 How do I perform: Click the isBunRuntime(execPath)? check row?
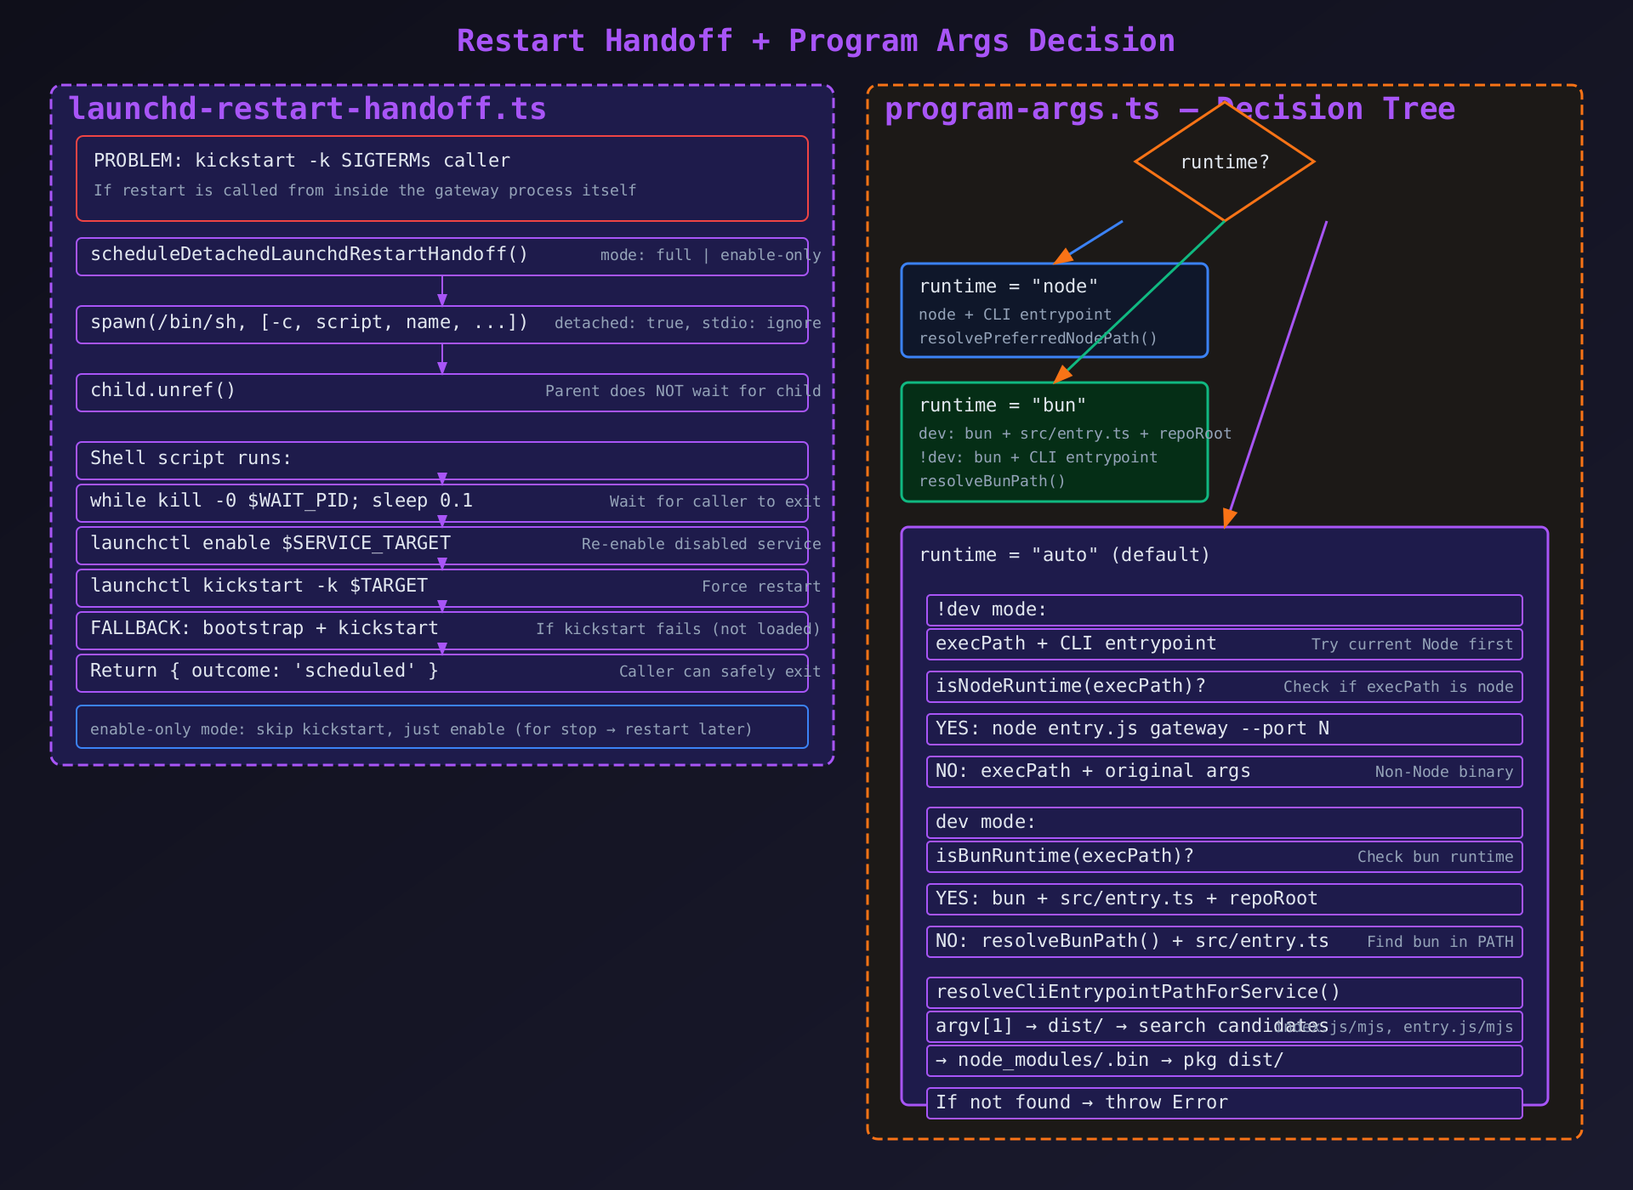[1224, 857]
